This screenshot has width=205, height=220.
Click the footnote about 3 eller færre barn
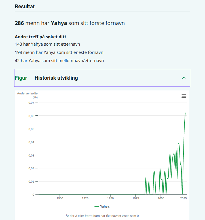(102, 216)
